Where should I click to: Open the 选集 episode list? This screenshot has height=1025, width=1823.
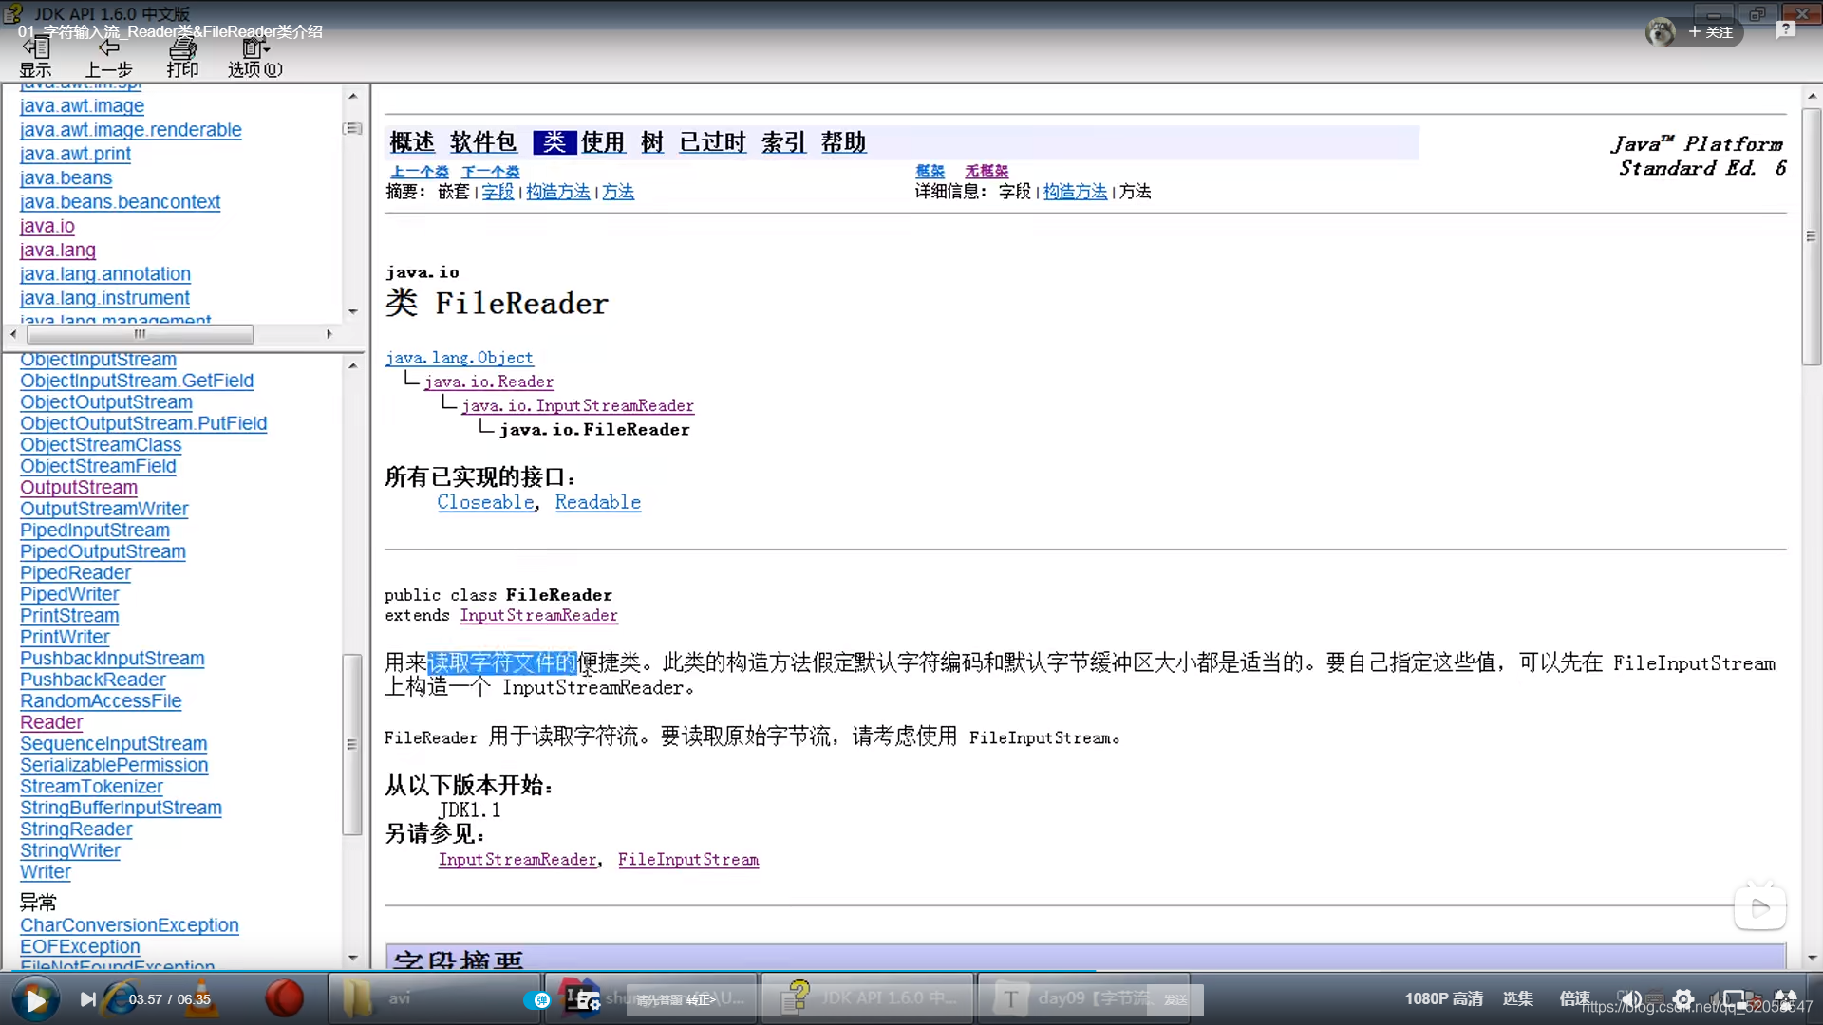(x=1517, y=998)
